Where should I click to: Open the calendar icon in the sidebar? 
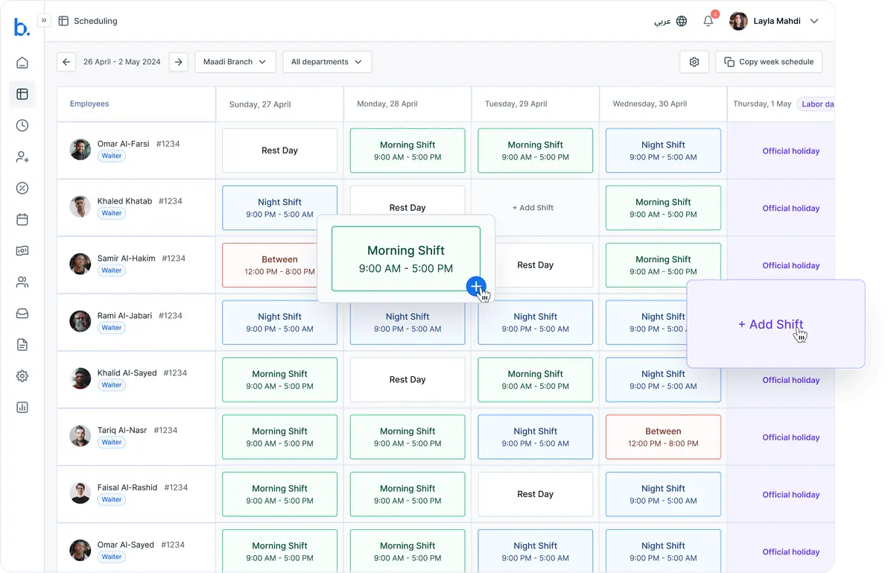pos(22,219)
